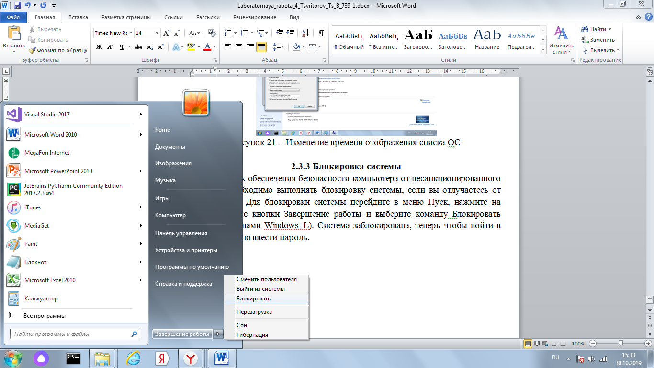This screenshot has width=654, height=368.
Task: Open the Файл tab
Action: 13,17
